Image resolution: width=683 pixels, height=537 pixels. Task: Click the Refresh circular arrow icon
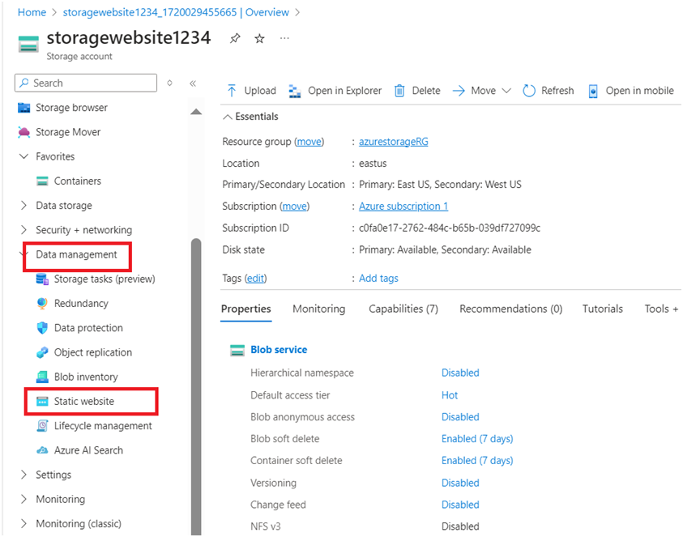(529, 91)
